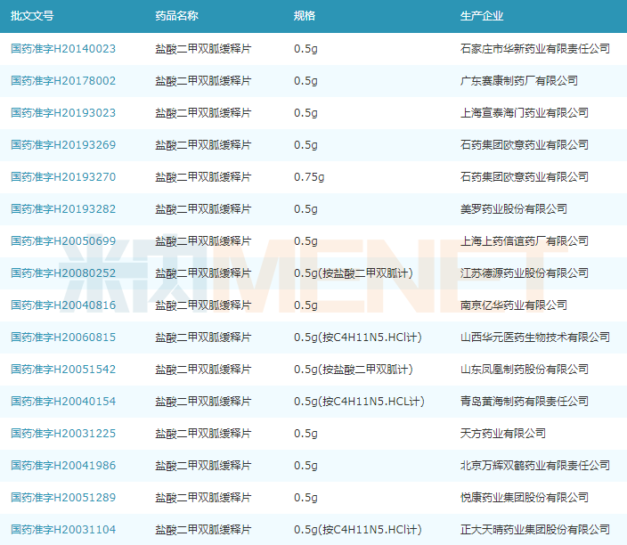Open approval number 国药准字H20080252

[x=63, y=273]
